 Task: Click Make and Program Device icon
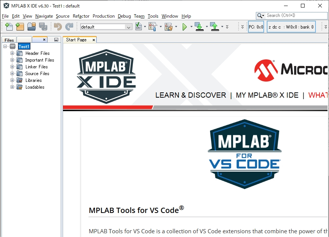coord(199,27)
